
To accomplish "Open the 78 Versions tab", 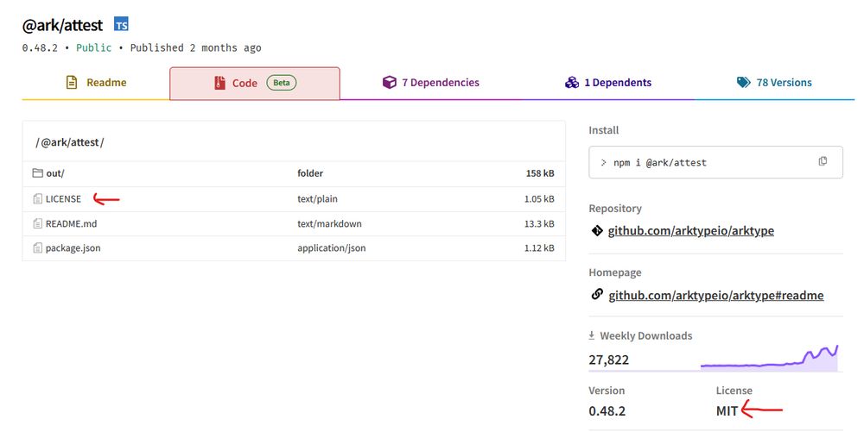I will tap(774, 83).
